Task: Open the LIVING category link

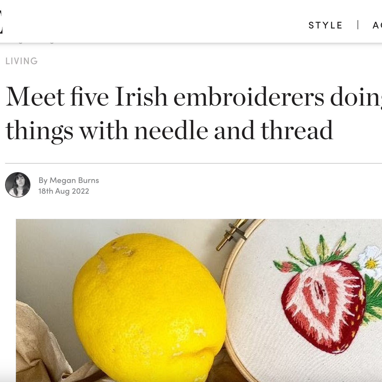Action: (21, 61)
